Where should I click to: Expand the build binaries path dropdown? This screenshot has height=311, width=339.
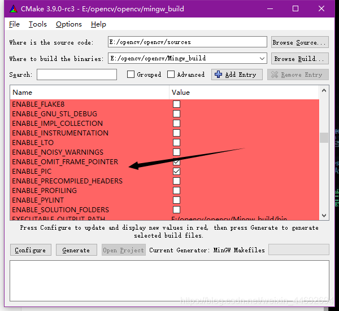pos(262,59)
